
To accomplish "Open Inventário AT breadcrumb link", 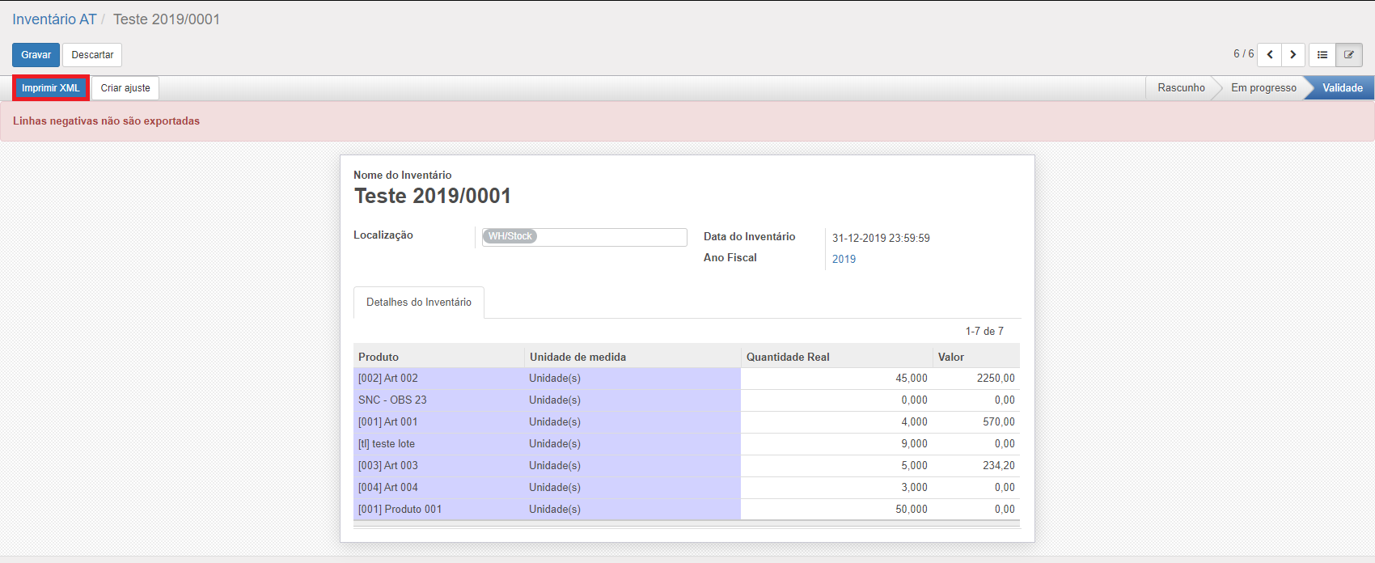I will click(x=54, y=19).
